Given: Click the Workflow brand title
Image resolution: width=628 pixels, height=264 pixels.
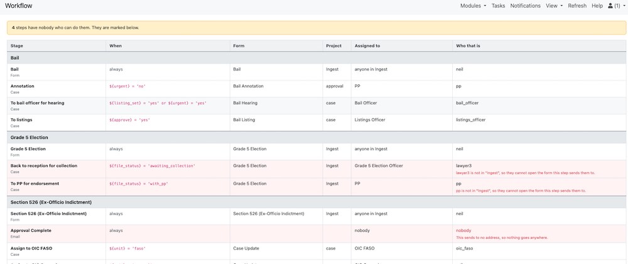Looking at the screenshot, I should pyautogui.click(x=19, y=6).
